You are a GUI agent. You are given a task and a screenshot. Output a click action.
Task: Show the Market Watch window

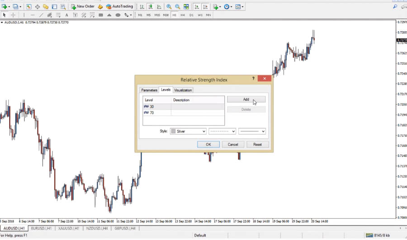(28, 6)
